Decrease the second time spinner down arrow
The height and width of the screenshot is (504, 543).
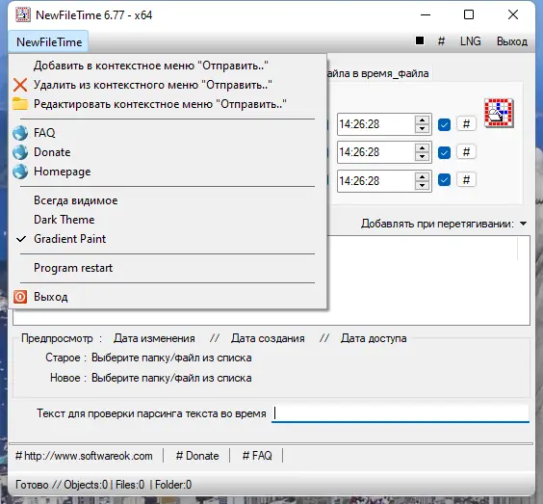422,157
